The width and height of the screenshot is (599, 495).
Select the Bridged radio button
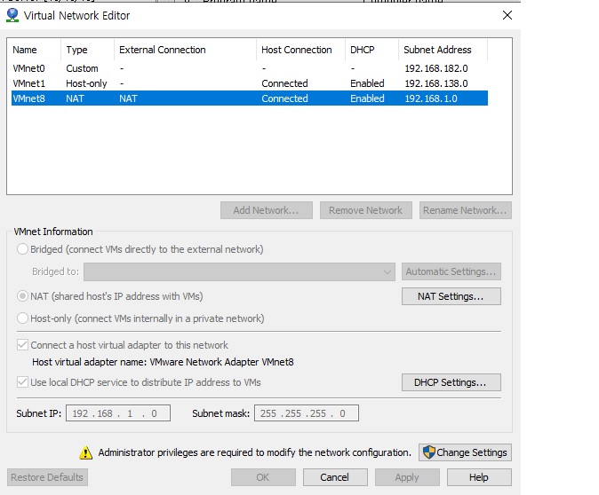click(22, 249)
